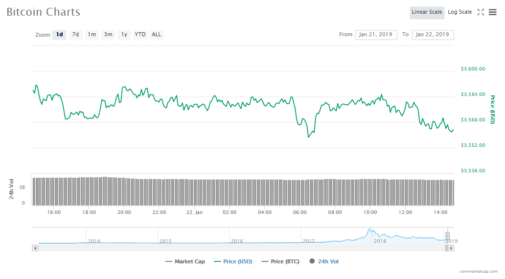
Task: Click the fullscreen expand icon
Action: tap(481, 12)
